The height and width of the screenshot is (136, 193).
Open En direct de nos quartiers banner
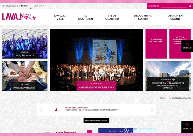[127, 131]
